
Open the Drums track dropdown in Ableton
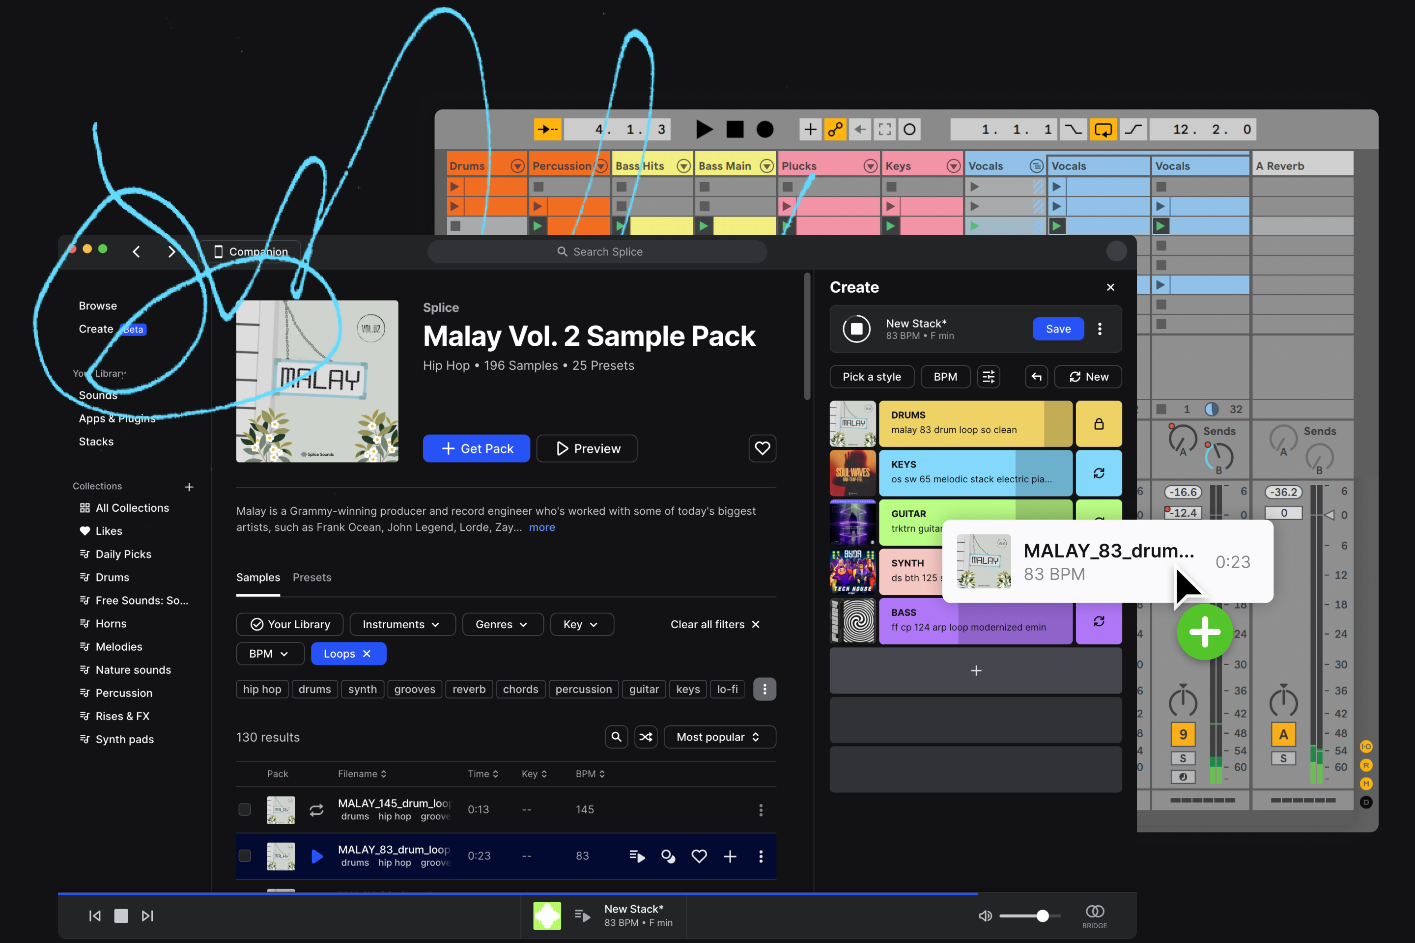click(x=517, y=166)
